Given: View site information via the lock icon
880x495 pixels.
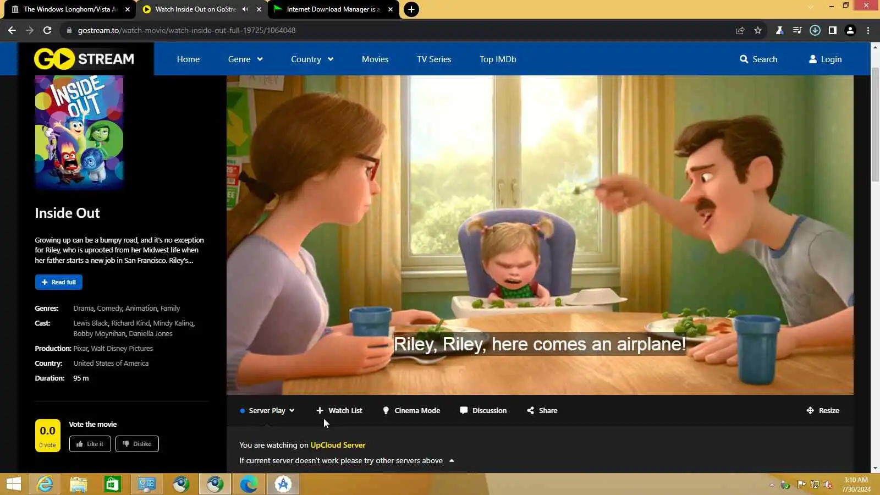Looking at the screenshot, I should tap(69, 30).
